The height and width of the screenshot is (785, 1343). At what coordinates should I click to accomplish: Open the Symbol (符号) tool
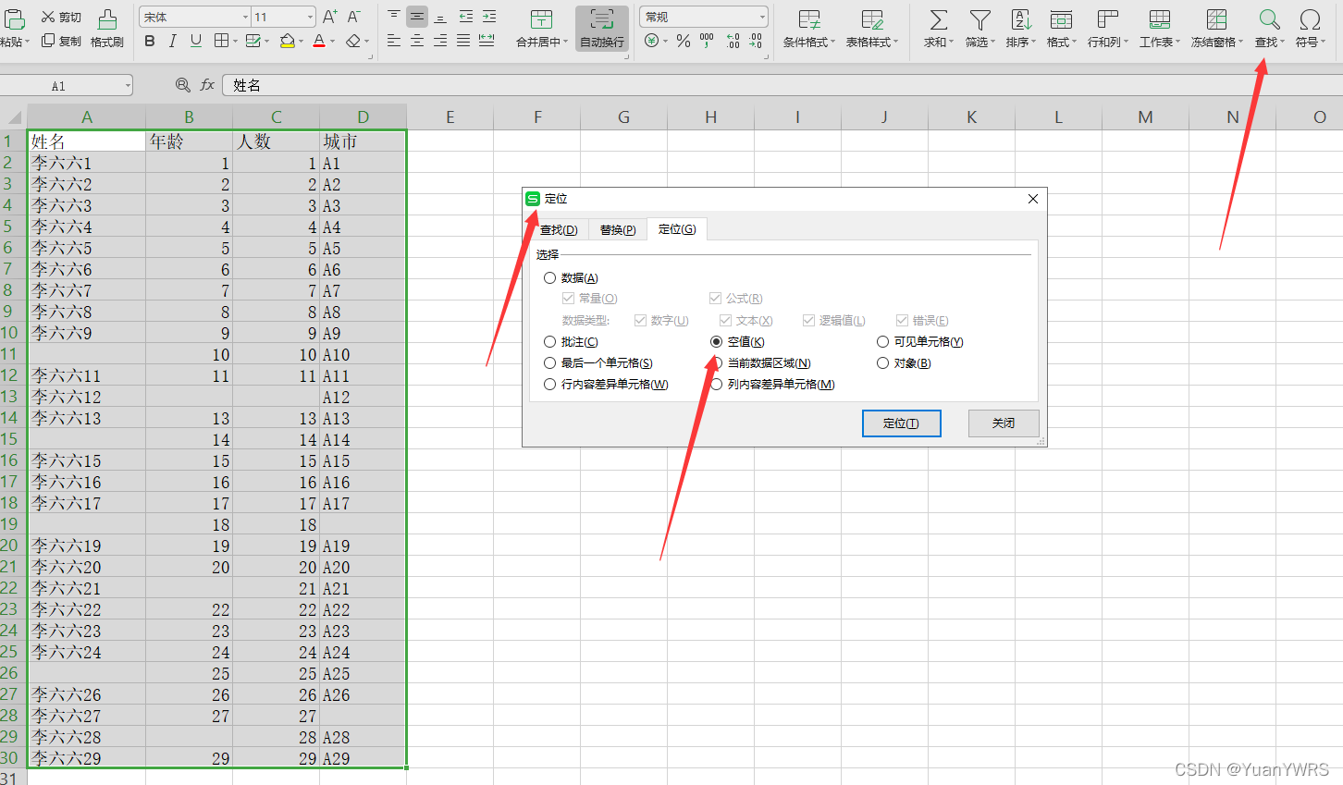(x=1310, y=29)
